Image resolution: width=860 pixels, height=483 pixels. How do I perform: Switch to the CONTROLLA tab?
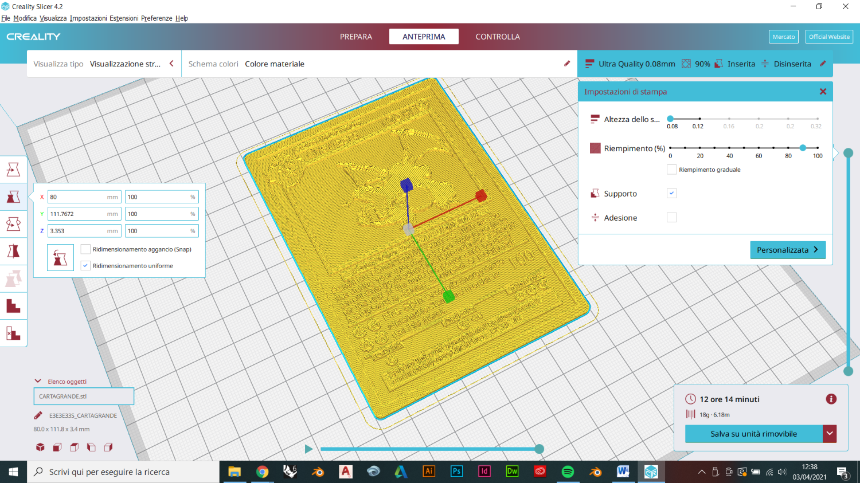498,37
